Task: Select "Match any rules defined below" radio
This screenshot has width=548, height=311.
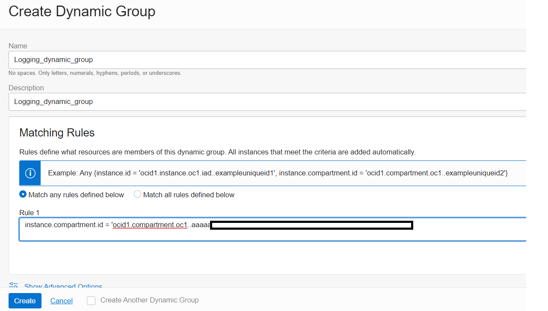Action: click(23, 195)
